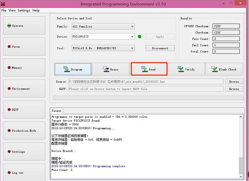
Task: Click the green device status indicator
Action: click(x=139, y=36)
